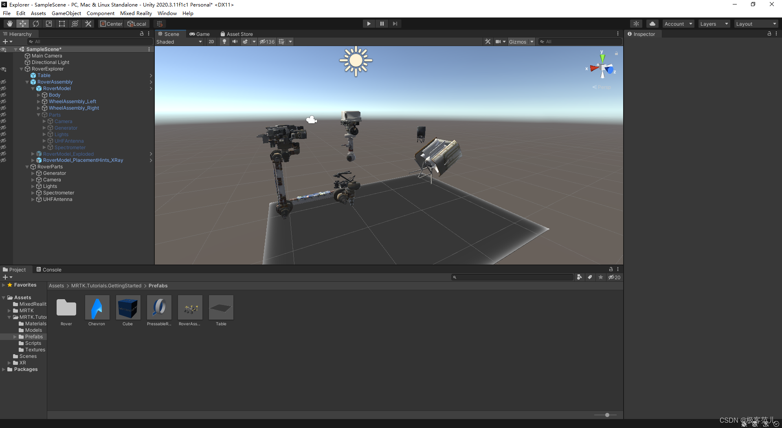Toggle grid snapping icon in toolbar

(x=160, y=24)
